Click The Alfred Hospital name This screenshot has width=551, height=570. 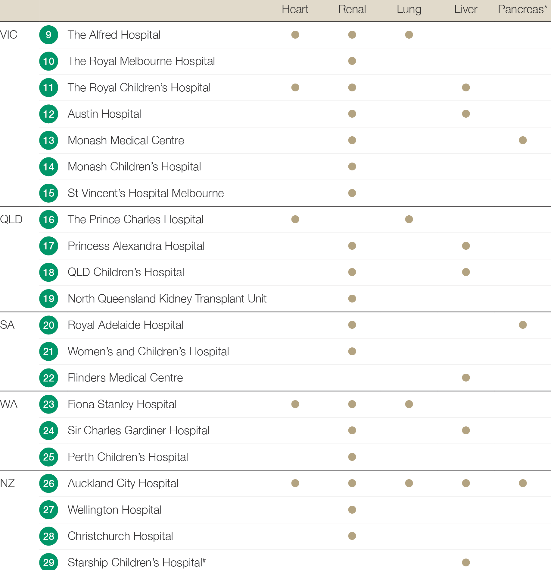click(114, 35)
